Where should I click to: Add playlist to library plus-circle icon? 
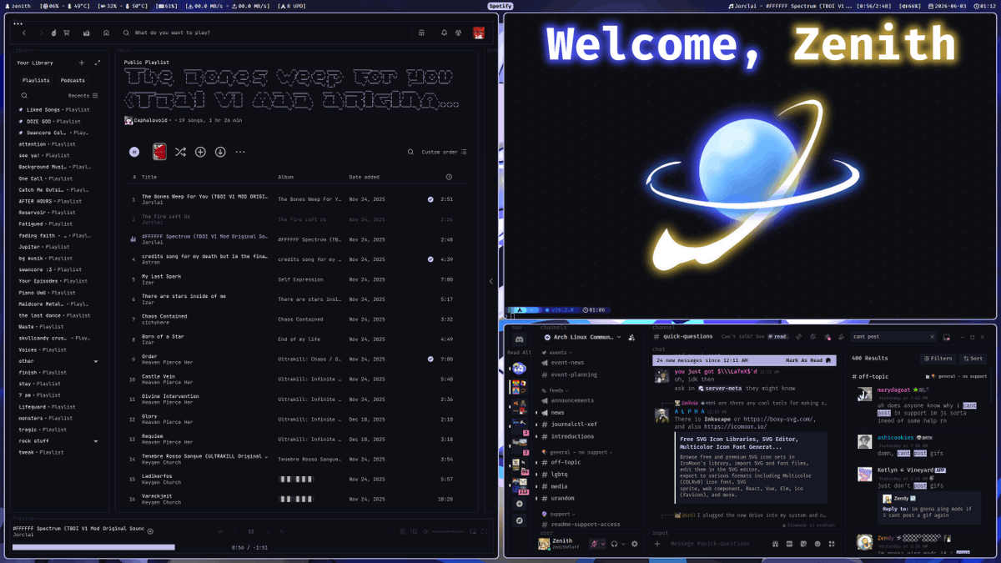click(200, 152)
